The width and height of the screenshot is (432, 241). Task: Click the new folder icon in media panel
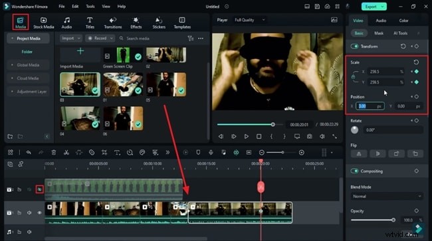click(x=10, y=137)
